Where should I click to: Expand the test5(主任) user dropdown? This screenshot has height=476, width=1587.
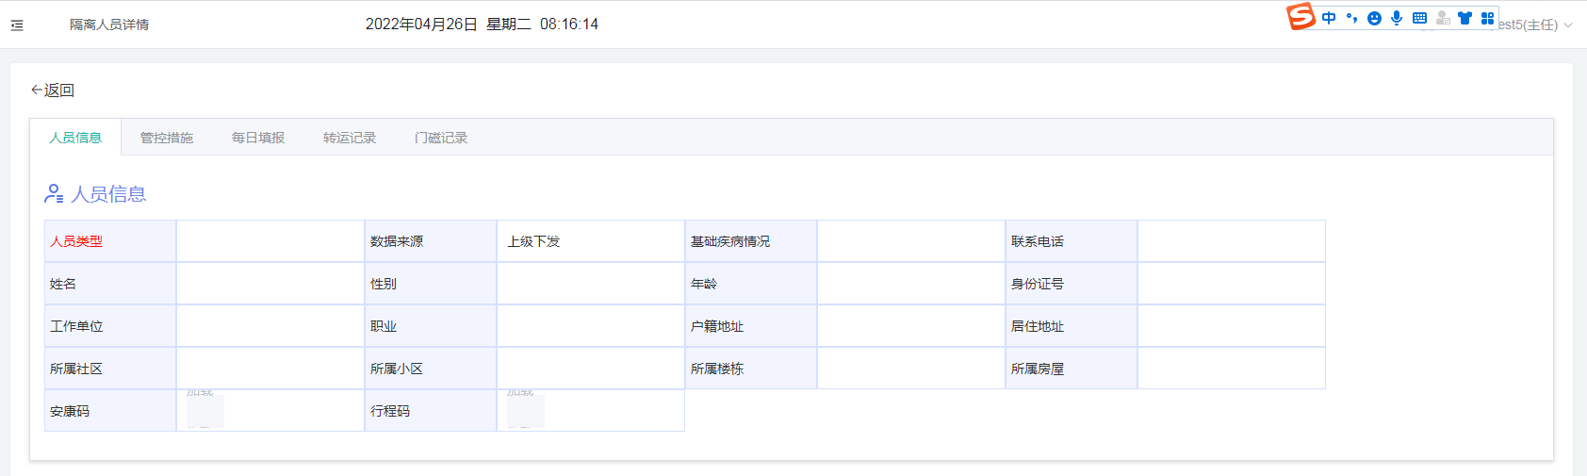coord(1535,25)
